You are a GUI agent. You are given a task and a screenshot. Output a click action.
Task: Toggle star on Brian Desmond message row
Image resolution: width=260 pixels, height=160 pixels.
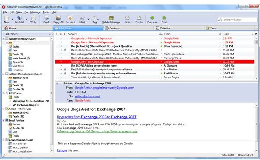(x=61, y=46)
